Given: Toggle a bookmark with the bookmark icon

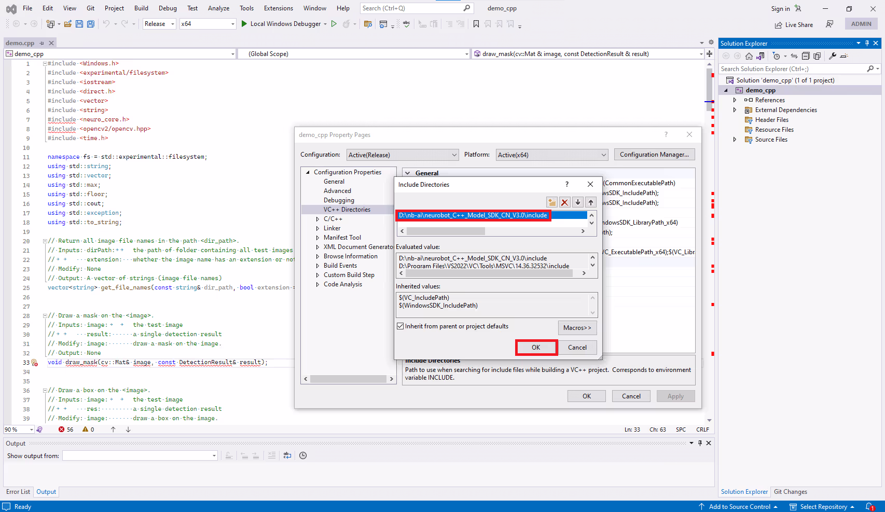Looking at the screenshot, I should click(476, 24).
